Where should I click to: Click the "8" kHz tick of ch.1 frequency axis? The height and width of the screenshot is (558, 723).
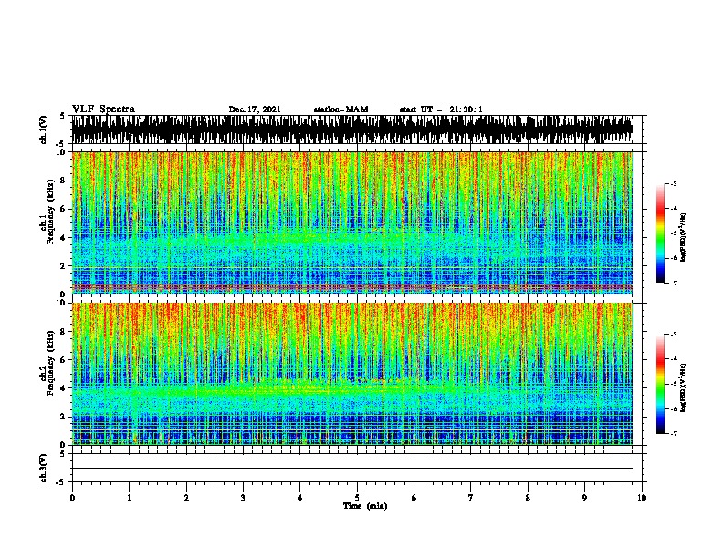[64, 181]
